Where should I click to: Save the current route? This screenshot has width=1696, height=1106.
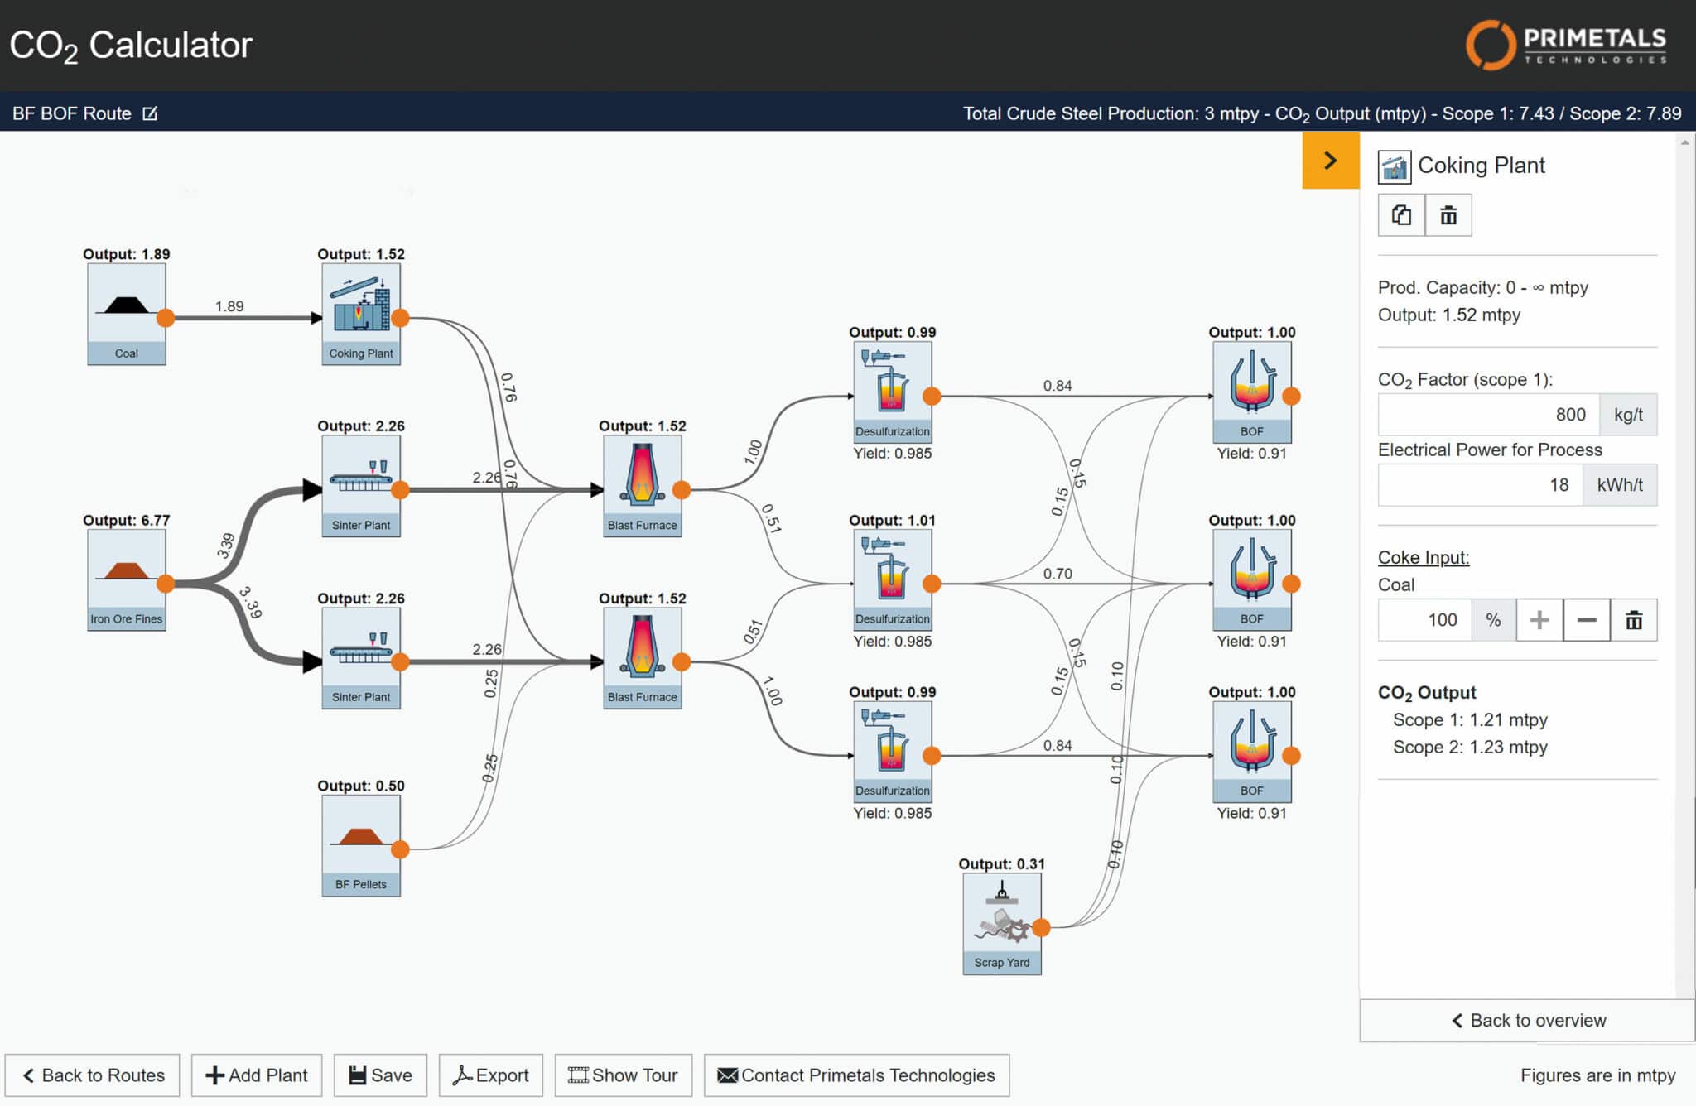point(380,1075)
